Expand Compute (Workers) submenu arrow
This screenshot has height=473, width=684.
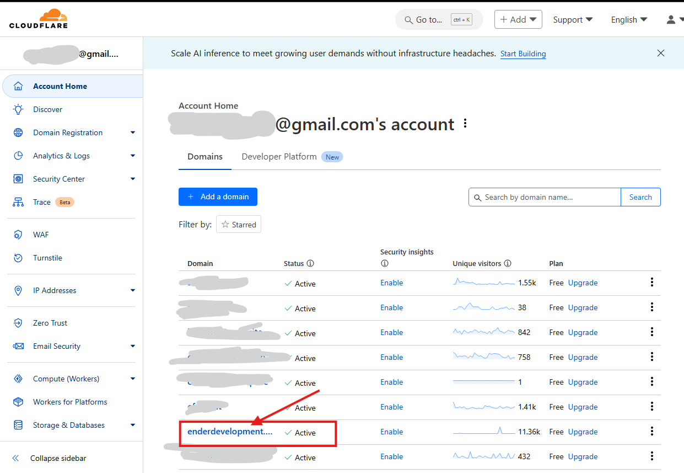coord(133,379)
